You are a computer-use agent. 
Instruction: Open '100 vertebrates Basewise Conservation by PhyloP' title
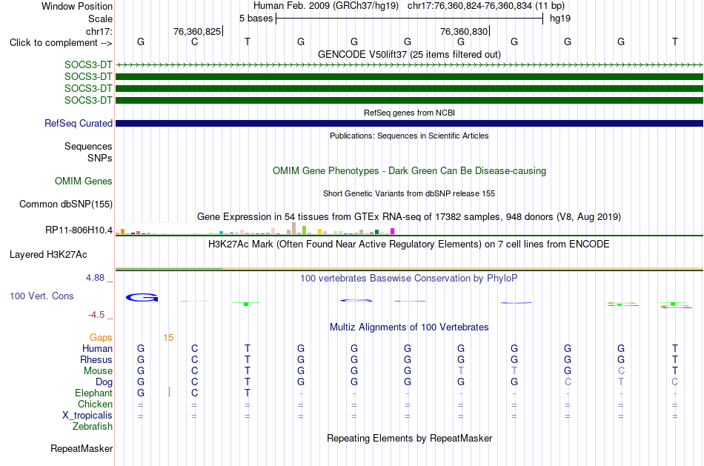(409, 279)
